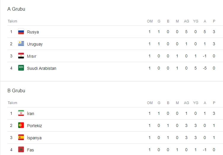Click Russia's points value in A Grubu
Viewport: 223px width, 155px height.
pos(214,32)
